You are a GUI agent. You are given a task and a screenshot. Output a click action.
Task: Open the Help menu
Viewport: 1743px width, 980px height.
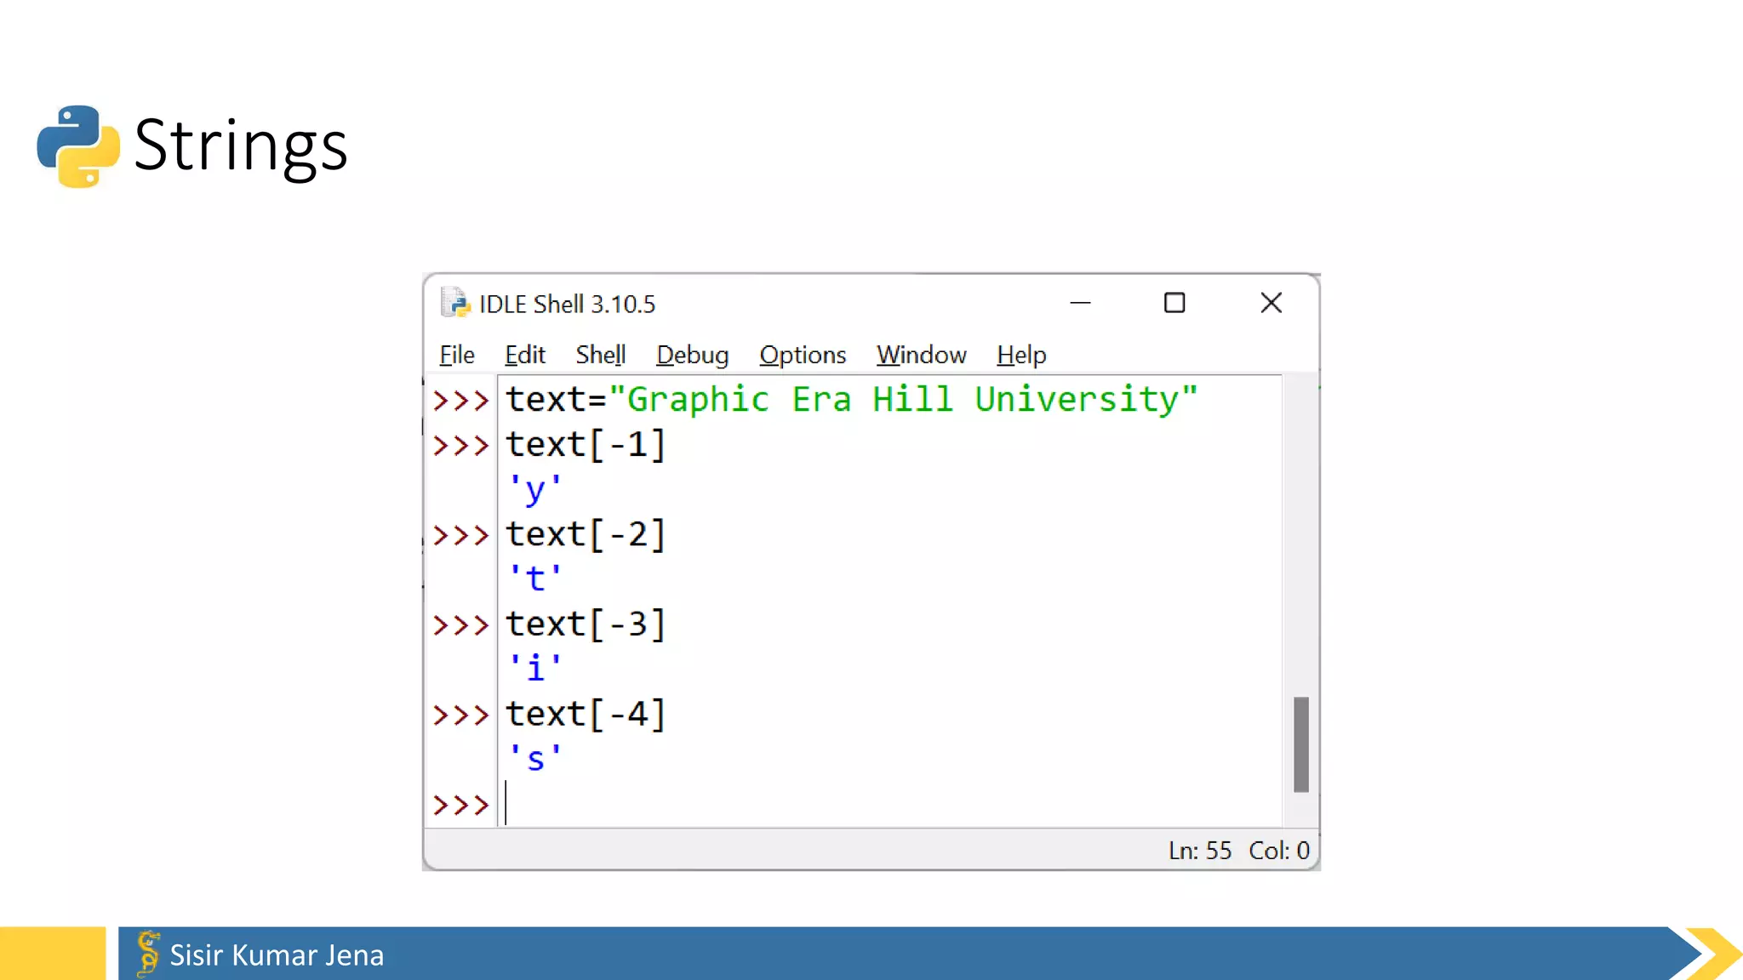coord(1020,355)
